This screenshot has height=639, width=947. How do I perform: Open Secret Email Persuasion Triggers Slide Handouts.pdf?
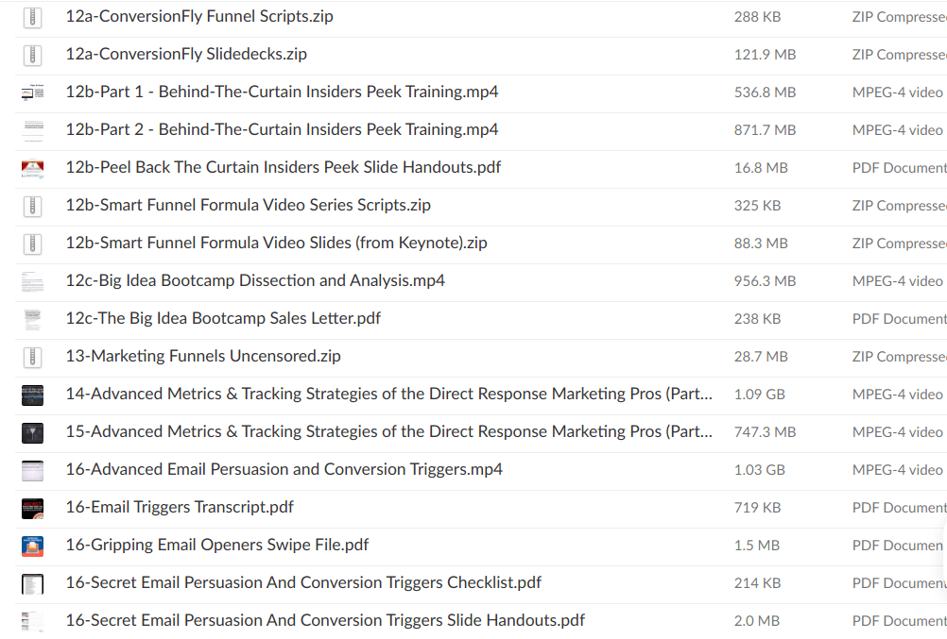(x=325, y=620)
